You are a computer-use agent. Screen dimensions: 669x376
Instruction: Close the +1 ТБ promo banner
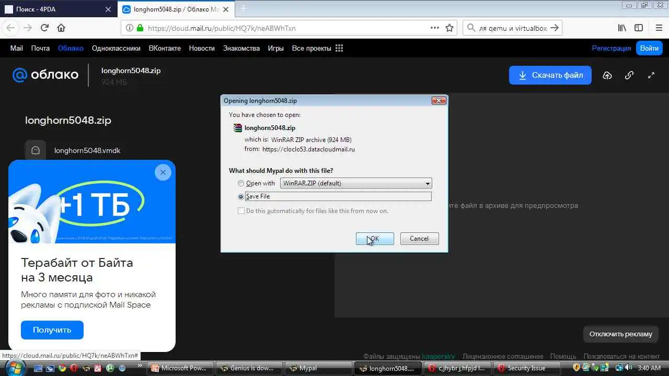pos(163,172)
